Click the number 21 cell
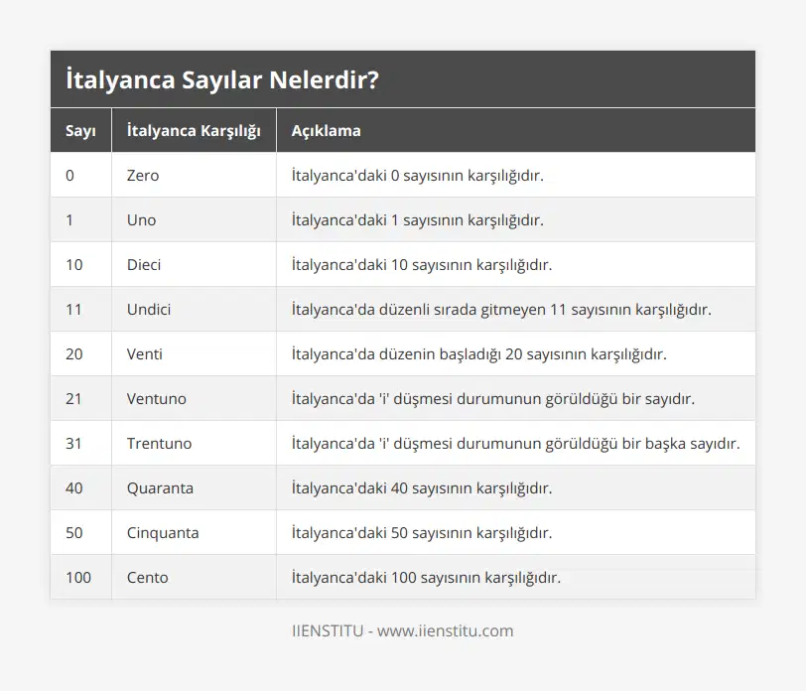The height and width of the screenshot is (691, 806). click(x=73, y=398)
